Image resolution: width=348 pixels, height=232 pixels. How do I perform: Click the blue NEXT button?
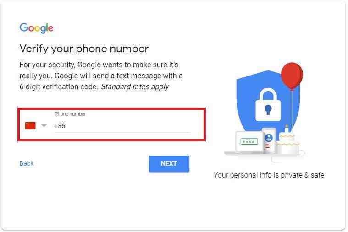(x=169, y=163)
